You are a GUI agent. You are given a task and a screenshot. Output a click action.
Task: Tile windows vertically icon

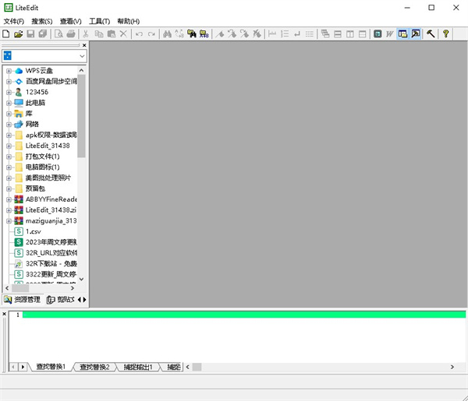click(x=349, y=34)
